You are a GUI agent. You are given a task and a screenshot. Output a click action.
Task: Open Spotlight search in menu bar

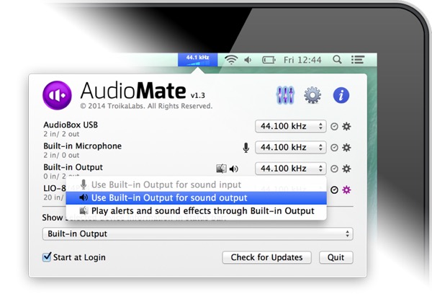[x=337, y=60]
